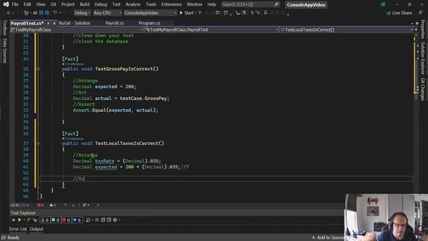
Task: Collapse the TestGrossPayIsCorrect method outline
Action: [38, 69]
